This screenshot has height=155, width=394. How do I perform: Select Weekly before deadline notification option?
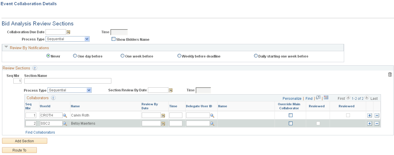(179, 56)
